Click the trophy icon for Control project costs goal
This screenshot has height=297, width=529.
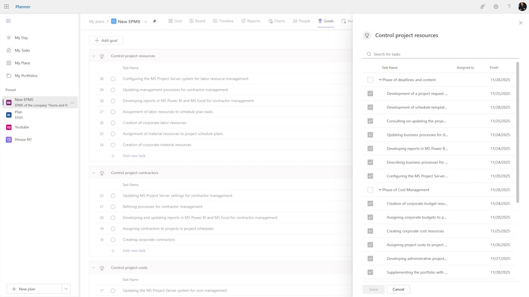click(x=102, y=268)
